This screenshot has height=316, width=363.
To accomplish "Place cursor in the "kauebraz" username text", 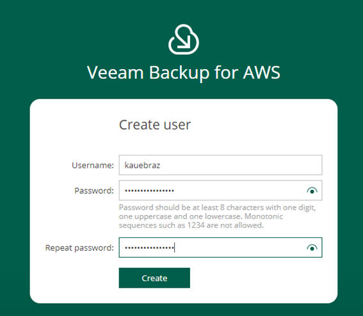I will pos(142,165).
